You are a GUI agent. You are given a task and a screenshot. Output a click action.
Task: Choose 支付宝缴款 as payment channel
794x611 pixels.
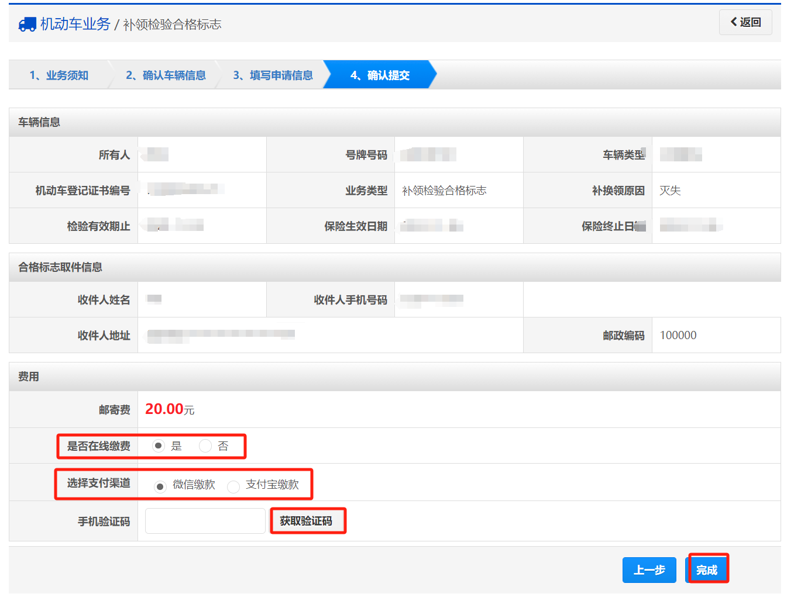tap(234, 486)
